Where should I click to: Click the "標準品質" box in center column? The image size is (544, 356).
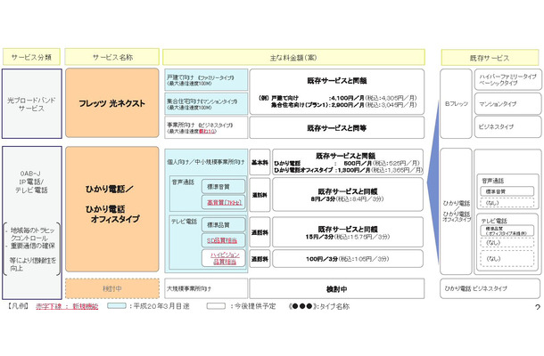(224, 225)
